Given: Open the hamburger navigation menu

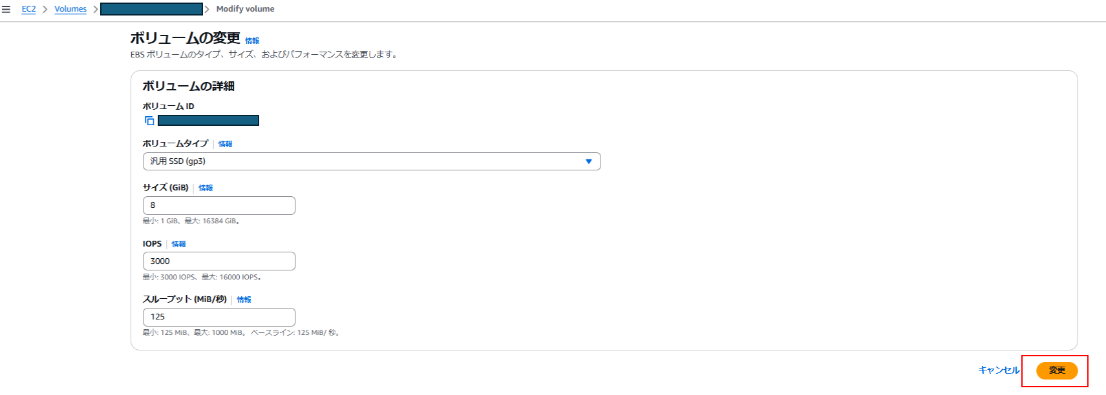Looking at the screenshot, I should point(6,9).
